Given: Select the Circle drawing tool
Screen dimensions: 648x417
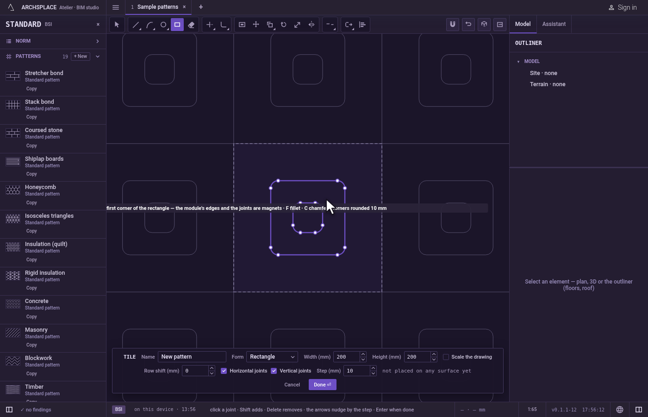Looking at the screenshot, I should pyautogui.click(x=163, y=25).
